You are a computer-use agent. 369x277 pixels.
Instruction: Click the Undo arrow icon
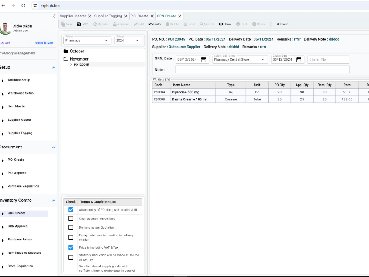click(151, 24)
